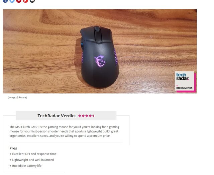The height and width of the screenshot is (175, 214).
Task: Share the article on Facebook
Action: tap(5, 1)
